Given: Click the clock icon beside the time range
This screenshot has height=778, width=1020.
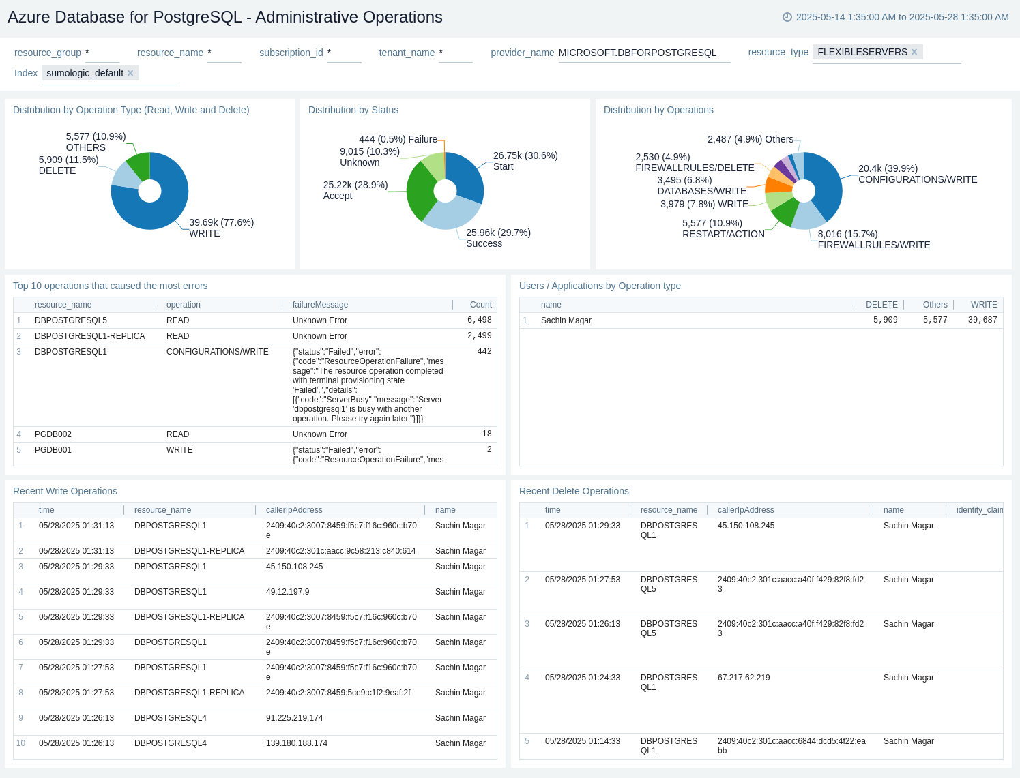Looking at the screenshot, I should tap(787, 17).
